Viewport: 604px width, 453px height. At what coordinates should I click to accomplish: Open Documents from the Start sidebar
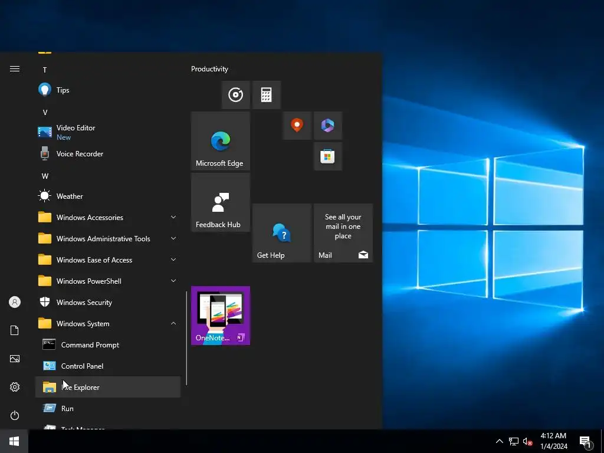15,330
